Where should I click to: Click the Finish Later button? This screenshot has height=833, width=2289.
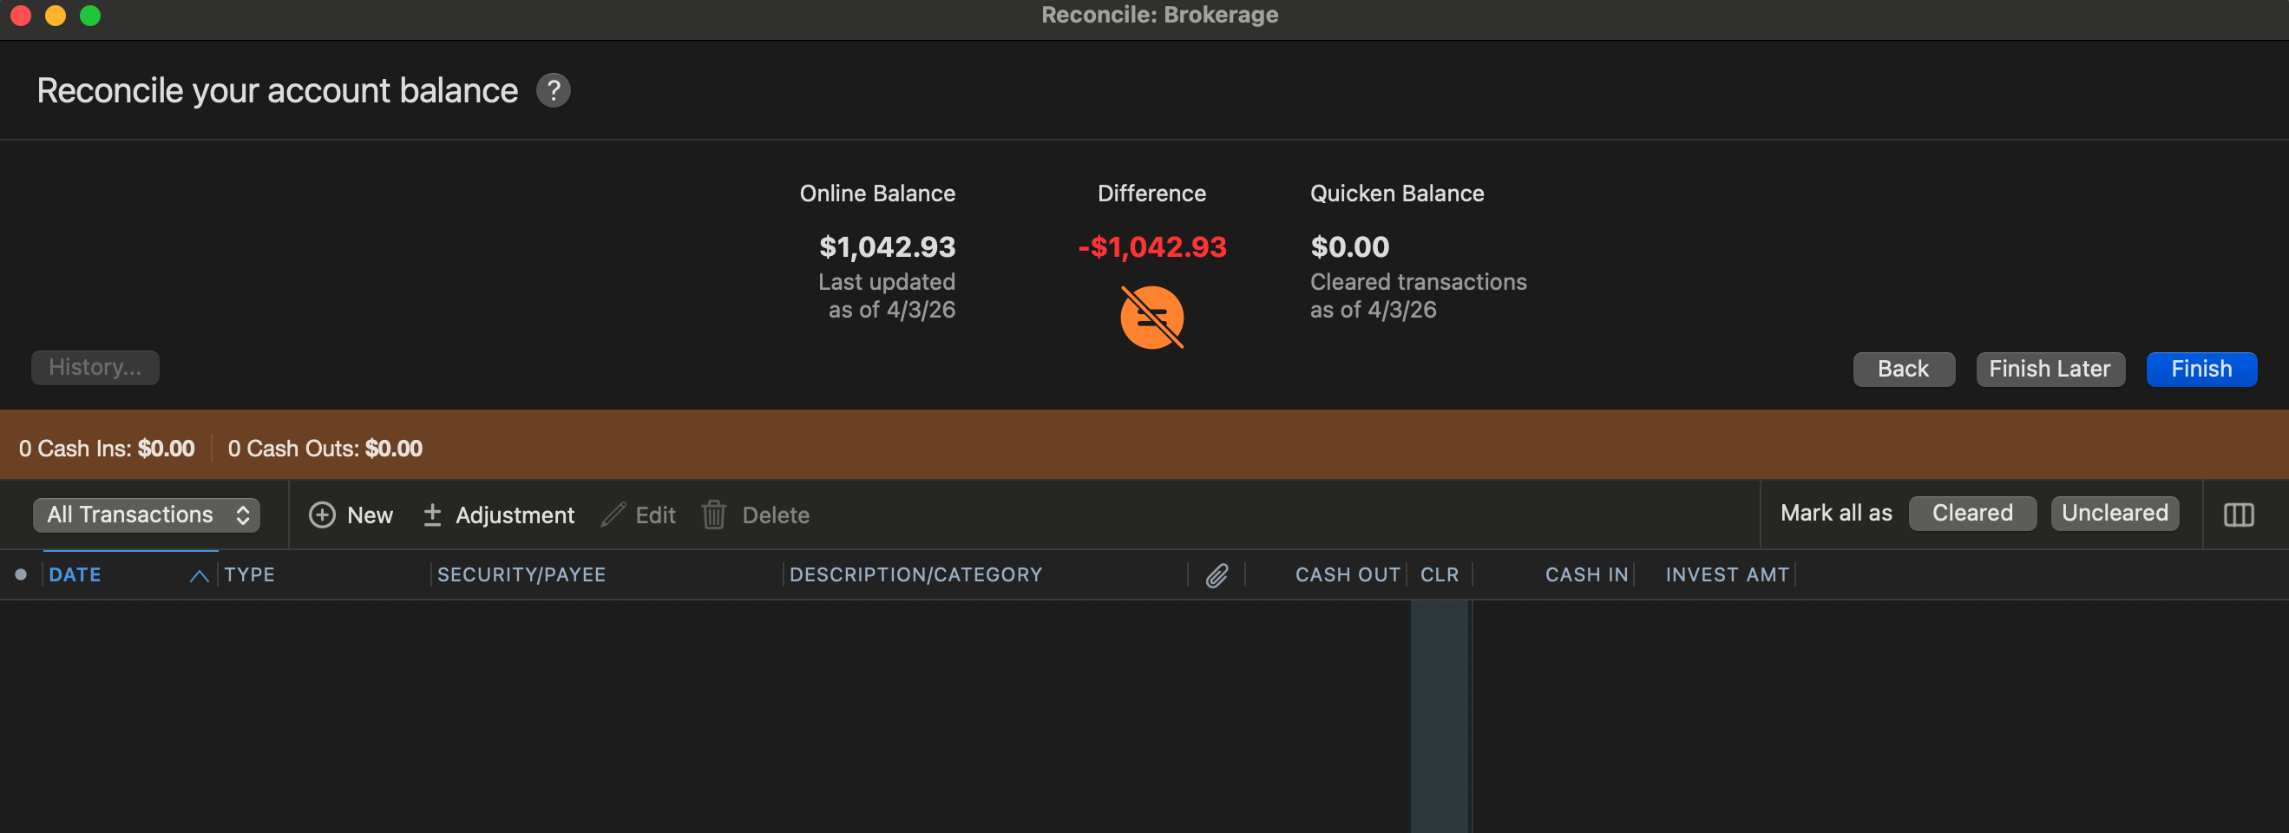pos(2050,369)
